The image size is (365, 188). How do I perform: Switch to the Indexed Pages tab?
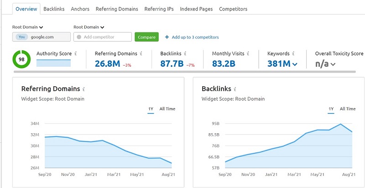coord(196,9)
